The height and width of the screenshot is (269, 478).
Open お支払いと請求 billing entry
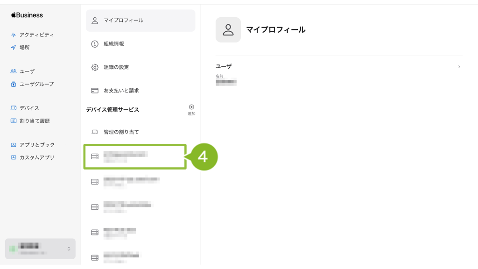[141, 91]
